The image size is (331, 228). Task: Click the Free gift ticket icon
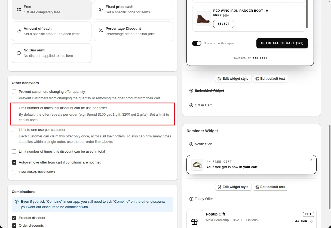pos(19,10)
